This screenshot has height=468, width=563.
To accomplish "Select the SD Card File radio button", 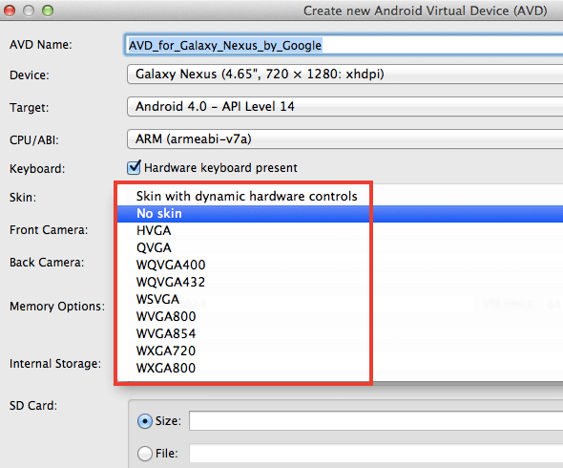I will click(145, 454).
